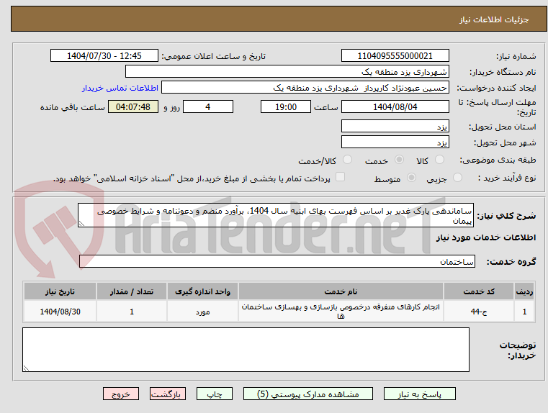The width and height of the screenshot is (548, 413).
Task: Select the متوسط purchase type radio
Action: (411, 178)
